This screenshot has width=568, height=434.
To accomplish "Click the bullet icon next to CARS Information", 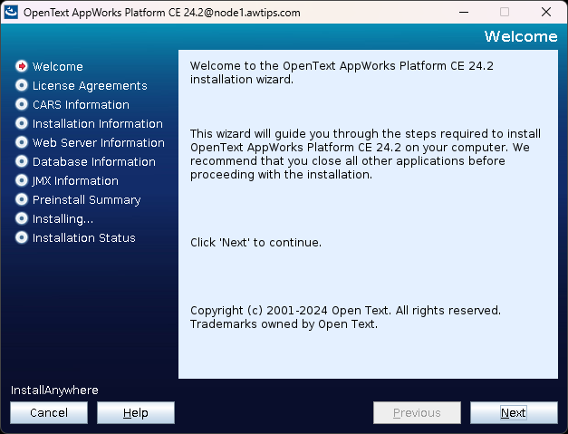I will click(22, 104).
